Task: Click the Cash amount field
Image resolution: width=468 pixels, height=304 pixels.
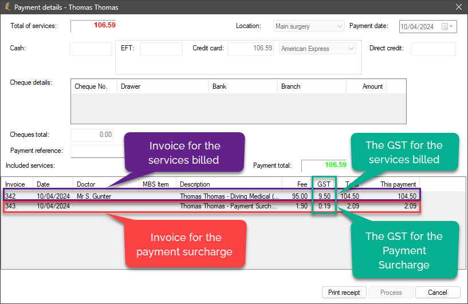Action: pyautogui.click(x=91, y=49)
